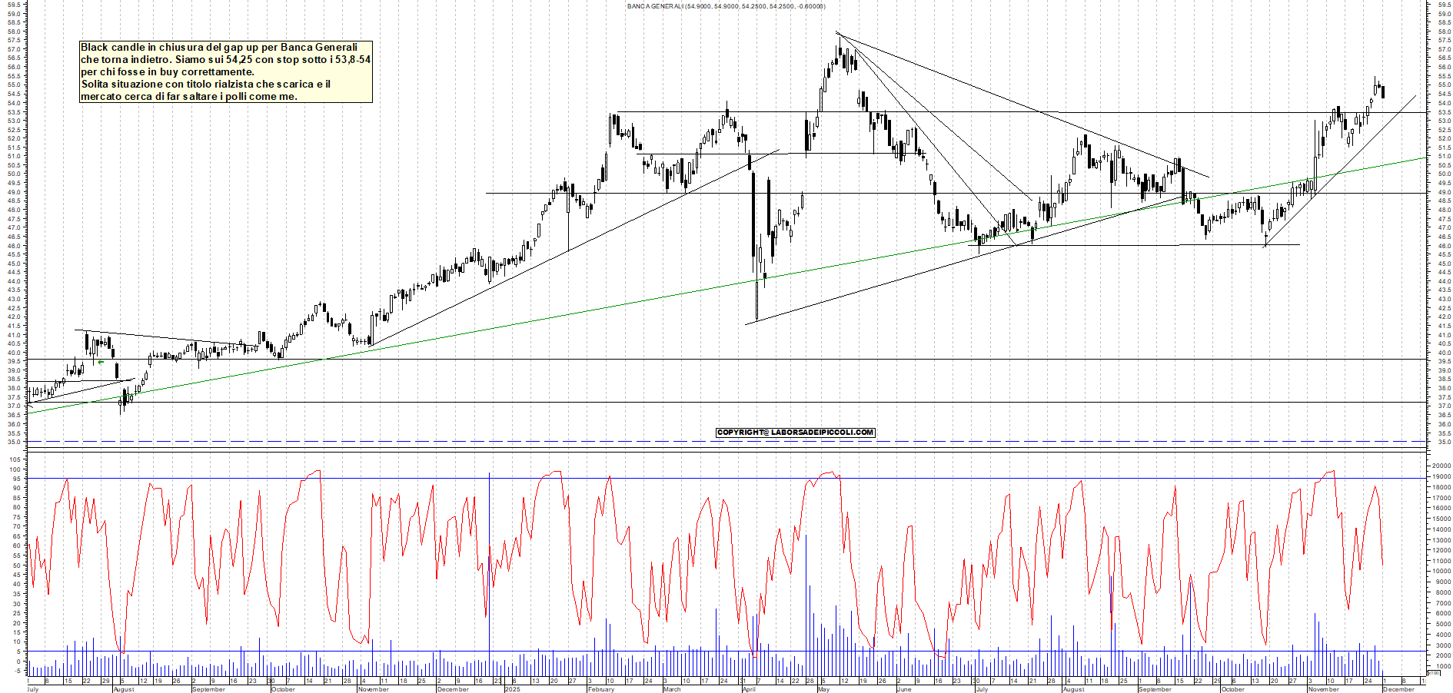Viewport: 1453px width, 693px height.
Task: Click the 35.0 value on left price scale
Action: pyautogui.click(x=14, y=441)
